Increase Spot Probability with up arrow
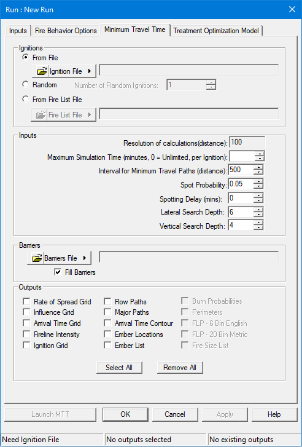This screenshot has height=447, width=302. point(258,181)
